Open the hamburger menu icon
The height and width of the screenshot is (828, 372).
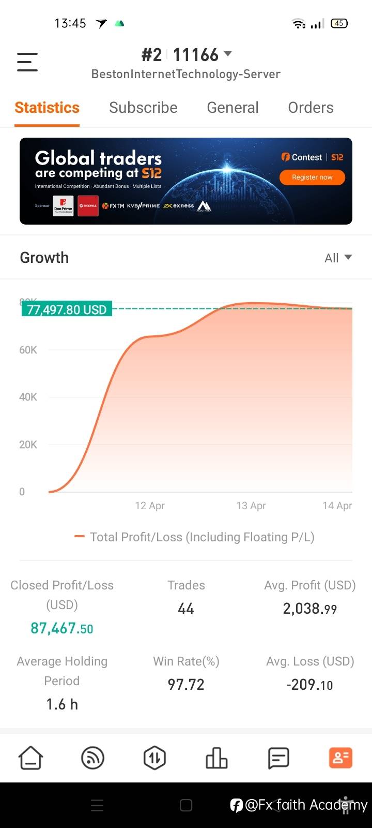click(x=27, y=62)
